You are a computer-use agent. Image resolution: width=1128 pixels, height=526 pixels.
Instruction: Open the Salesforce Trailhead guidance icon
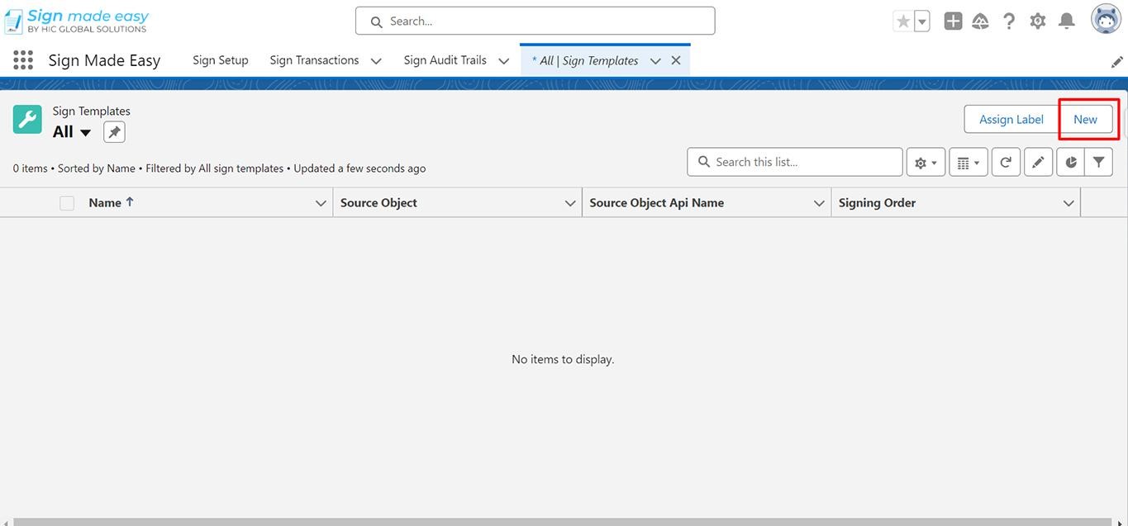coord(981,21)
